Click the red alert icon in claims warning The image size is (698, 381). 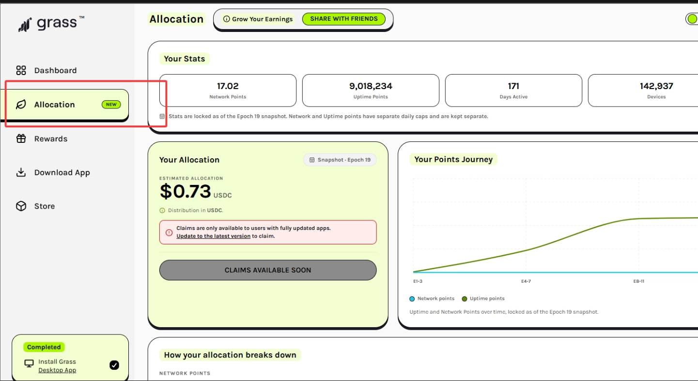coord(169,232)
